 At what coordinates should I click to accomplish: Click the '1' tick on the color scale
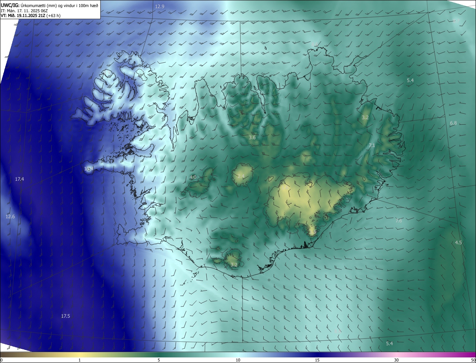pos(80,360)
